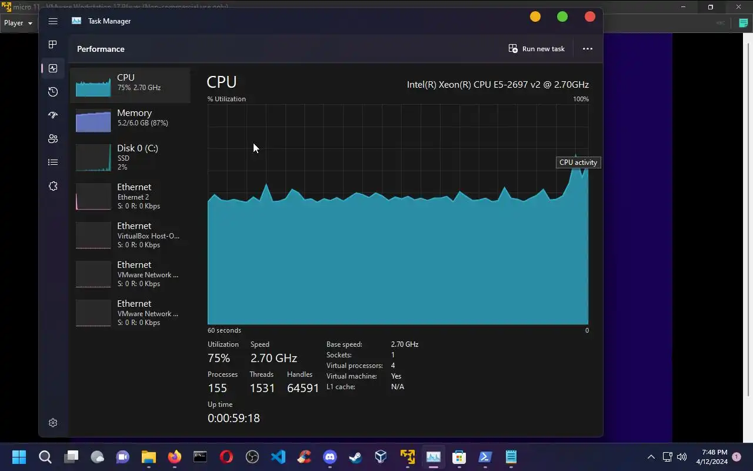The width and height of the screenshot is (753, 471).
Task: Click the CPU utilization graph area
Action: (x=398, y=214)
